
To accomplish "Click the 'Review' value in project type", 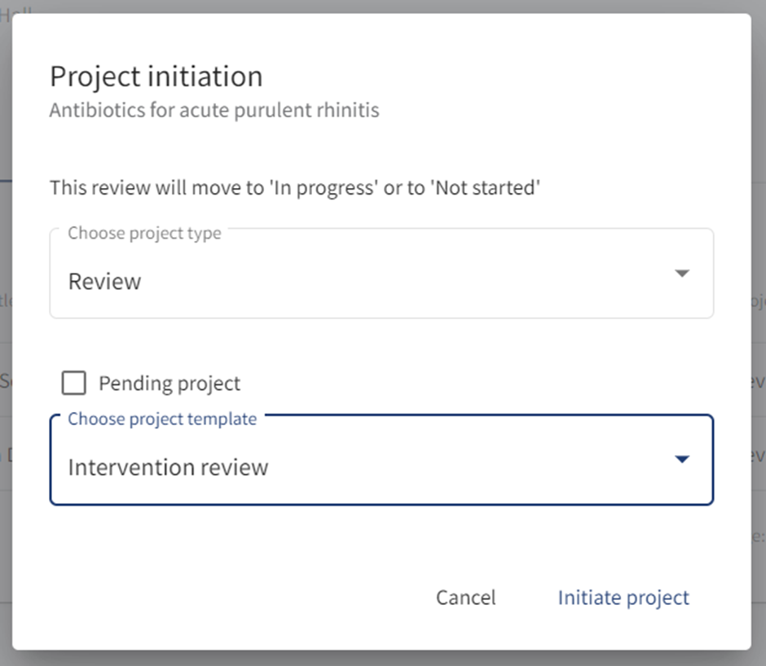I will click(104, 282).
